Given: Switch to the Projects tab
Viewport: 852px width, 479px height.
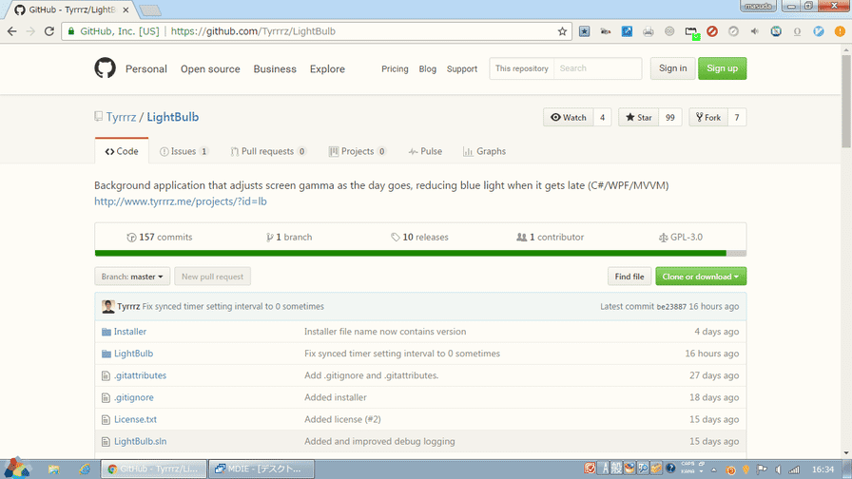Looking at the screenshot, I should coord(358,151).
